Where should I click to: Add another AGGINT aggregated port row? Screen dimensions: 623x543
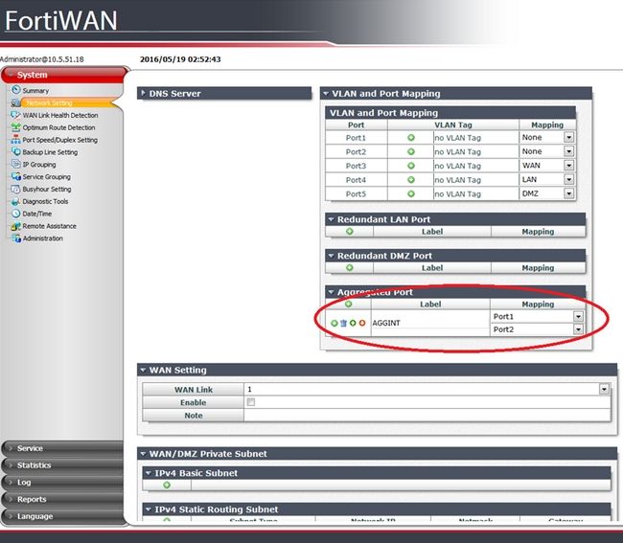point(335,323)
